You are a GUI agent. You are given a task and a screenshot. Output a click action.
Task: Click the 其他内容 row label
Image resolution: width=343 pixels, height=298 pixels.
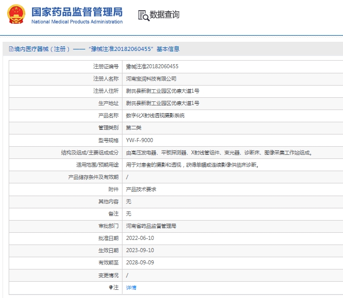pos(109,202)
